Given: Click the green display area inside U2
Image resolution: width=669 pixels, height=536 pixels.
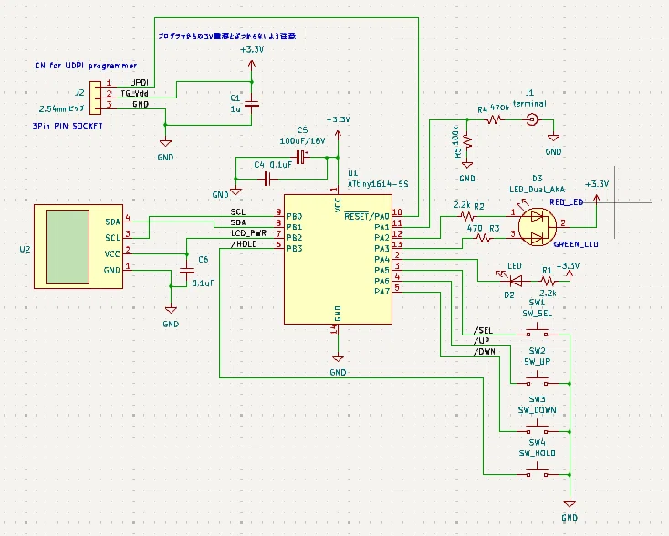Looking at the screenshot, I should point(68,247).
